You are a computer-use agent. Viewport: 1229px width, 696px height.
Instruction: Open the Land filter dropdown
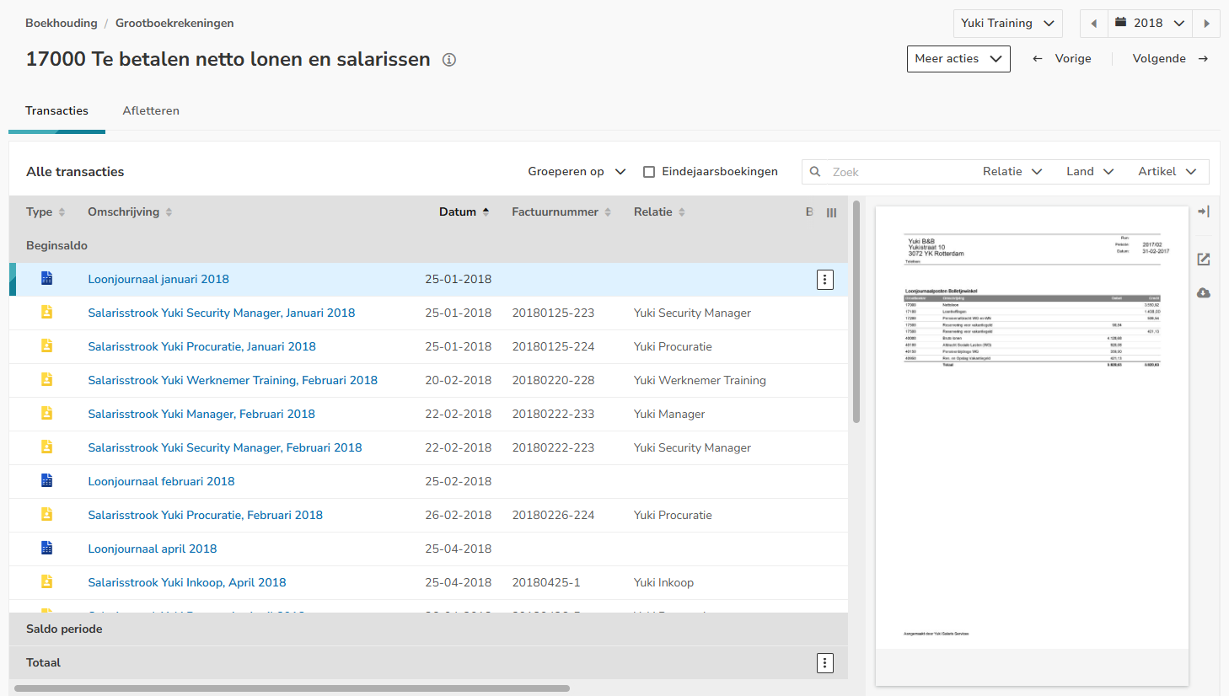click(1090, 172)
